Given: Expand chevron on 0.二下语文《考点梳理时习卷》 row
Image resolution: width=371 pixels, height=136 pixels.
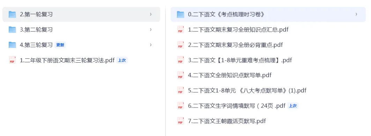Looking at the screenshot, I should (356, 14).
